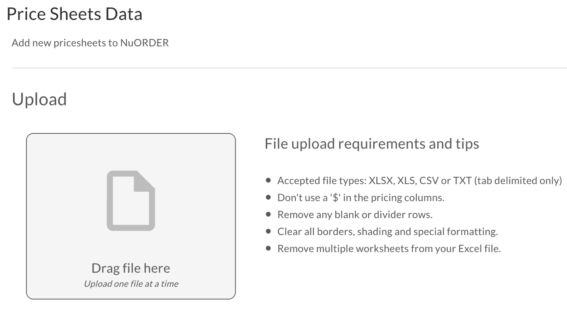Click the gray document icon in upload box
The height and width of the screenshot is (319, 567).
click(131, 200)
